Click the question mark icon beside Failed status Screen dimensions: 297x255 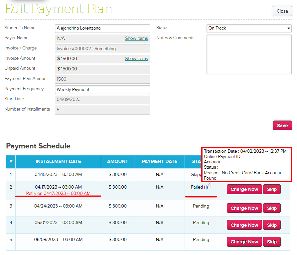(x=210, y=185)
